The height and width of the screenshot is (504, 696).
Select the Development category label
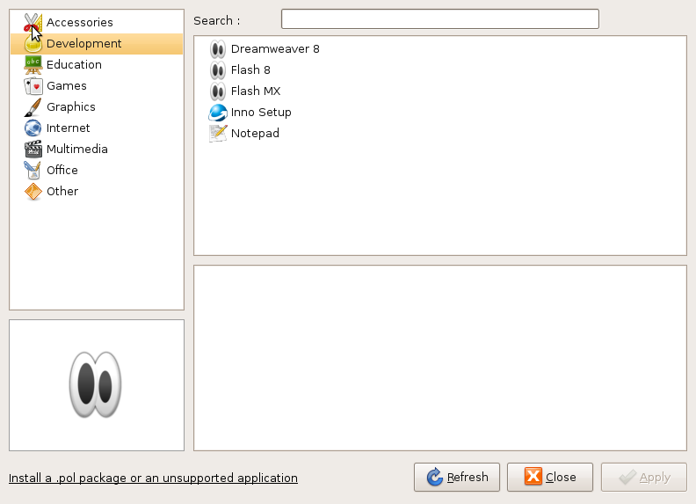(83, 44)
